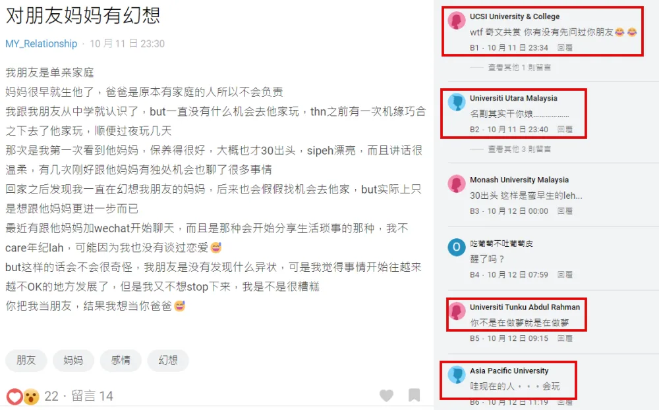Click the red heart reaction icon
Viewport: 659px width, 410px height.
point(14,396)
